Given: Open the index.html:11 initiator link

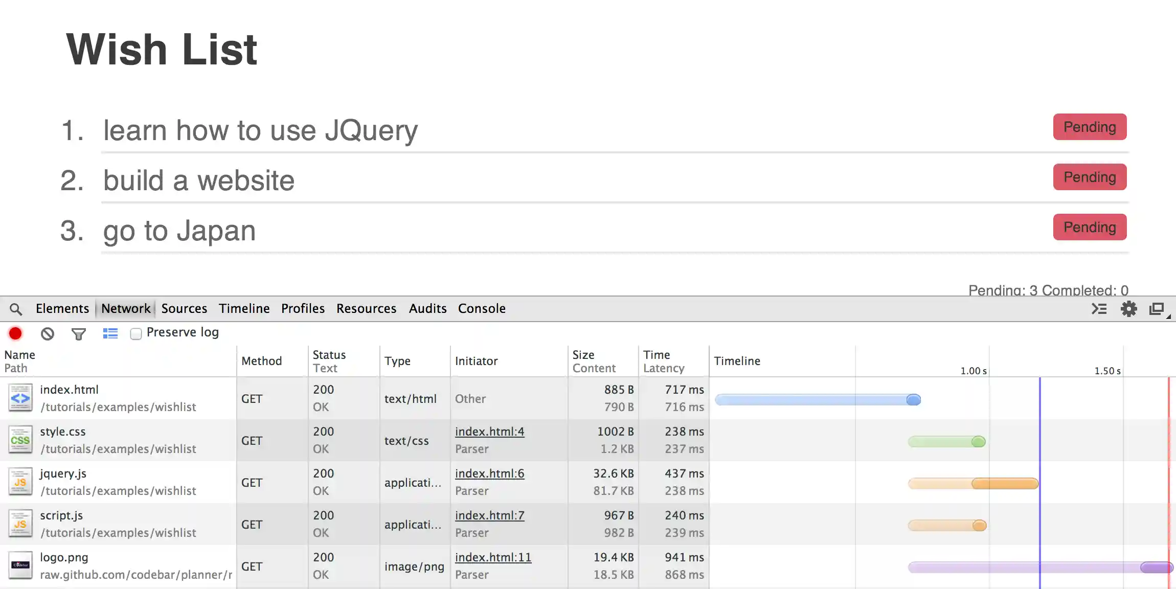Looking at the screenshot, I should 493,557.
